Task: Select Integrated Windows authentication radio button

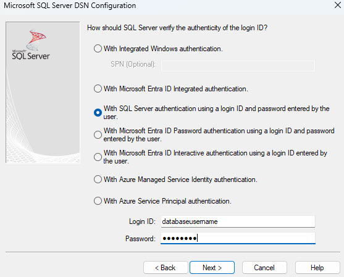Action: (98, 49)
